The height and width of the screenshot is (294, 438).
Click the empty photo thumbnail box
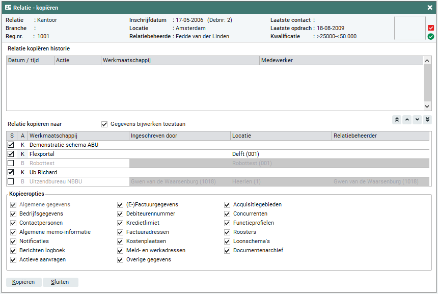[x=409, y=28]
